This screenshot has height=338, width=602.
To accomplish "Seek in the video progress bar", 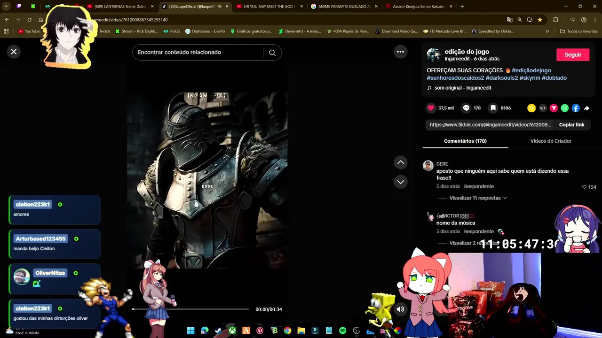I will [x=190, y=309].
